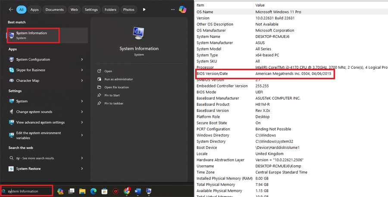Screen dimensions: 388x197
Task: Select the Web filter tab
Action: pyautogui.click(x=74, y=9)
